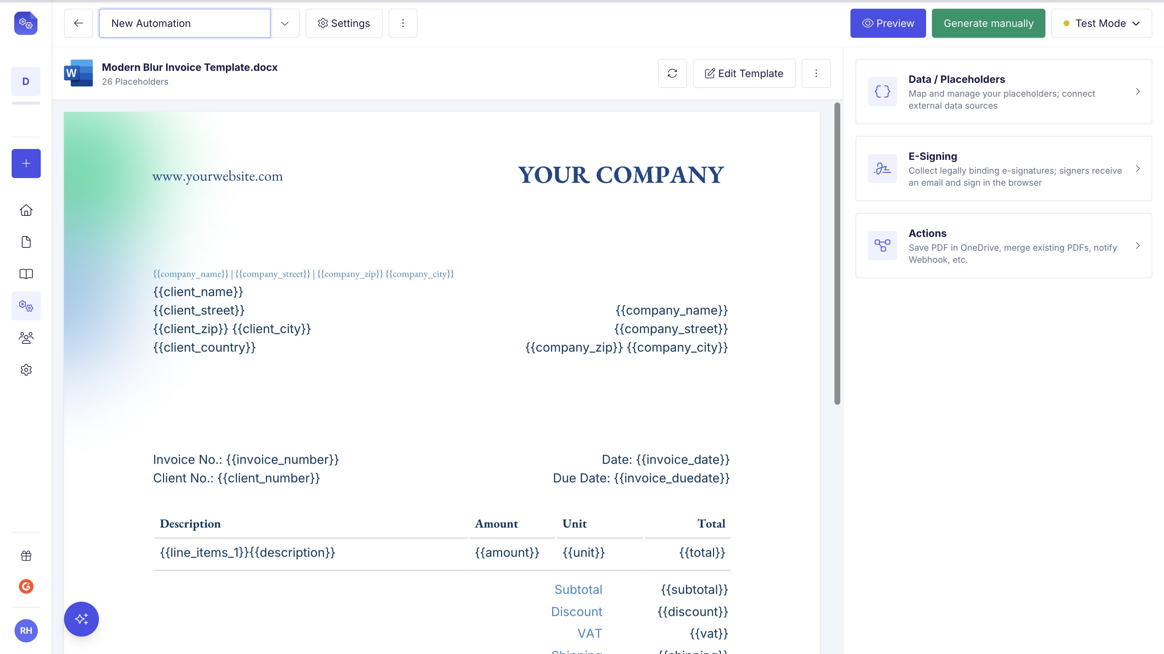This screenshot has width=1164, height=654.
Task: Expand the E-Signing section chevron
Action: [x=1138, y=169]
